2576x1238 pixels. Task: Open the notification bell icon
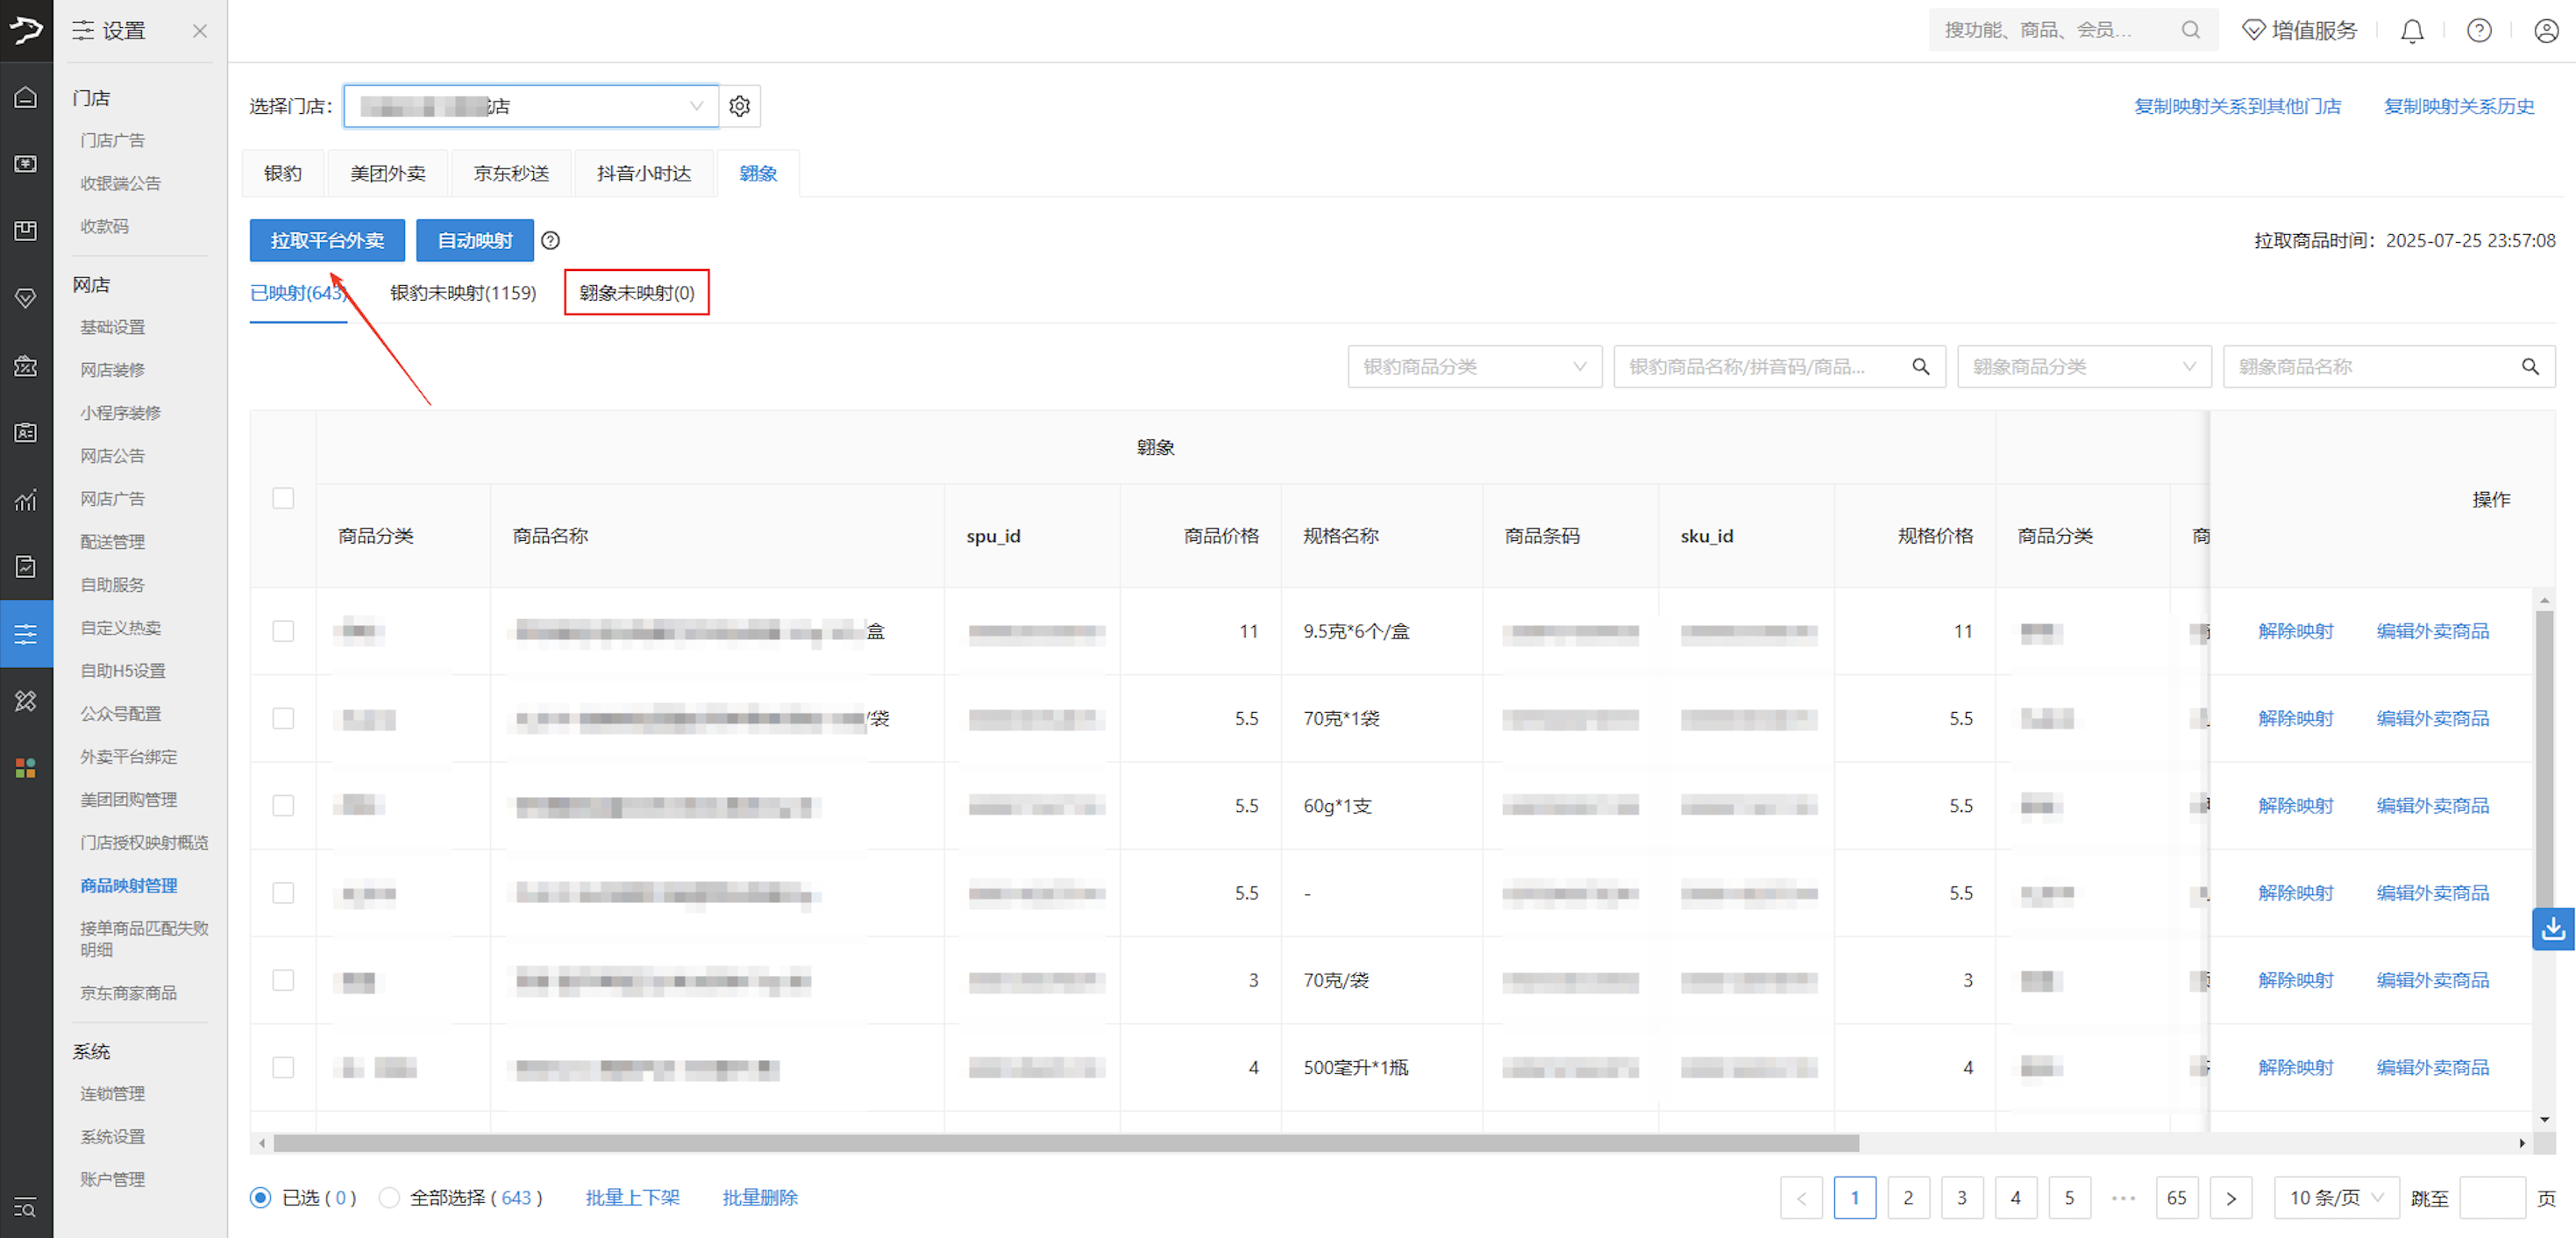click(2411, 31)
